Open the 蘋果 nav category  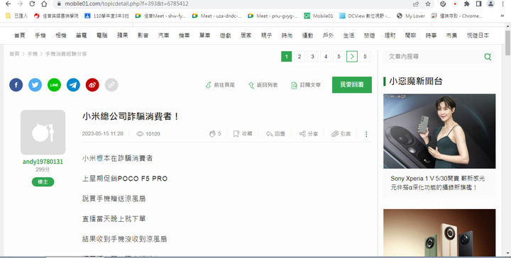[x=123, y=35]
